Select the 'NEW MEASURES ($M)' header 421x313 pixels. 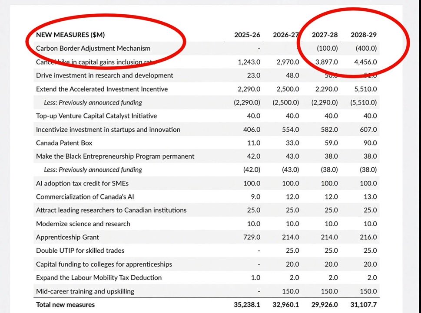click(70, 35)
